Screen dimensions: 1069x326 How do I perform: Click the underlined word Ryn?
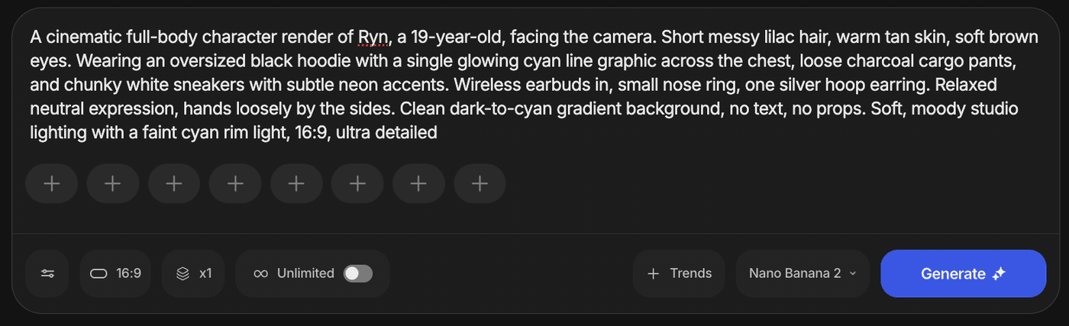(x=373, y=37)
